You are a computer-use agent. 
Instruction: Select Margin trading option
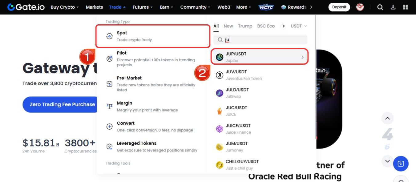click(151, 106)
